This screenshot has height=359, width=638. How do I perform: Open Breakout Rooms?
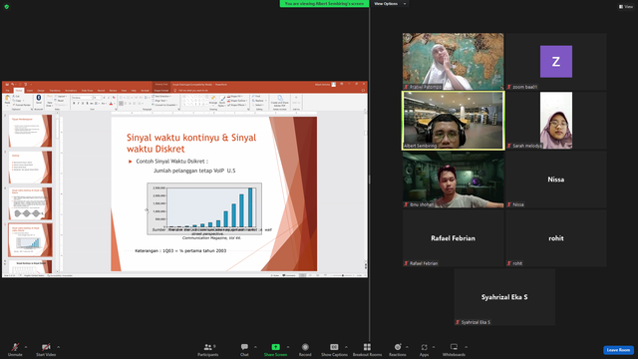point(367,349)
